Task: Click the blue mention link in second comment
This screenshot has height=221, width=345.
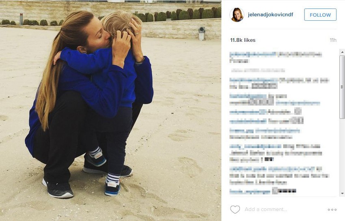Action: click(x=298, y=103)
